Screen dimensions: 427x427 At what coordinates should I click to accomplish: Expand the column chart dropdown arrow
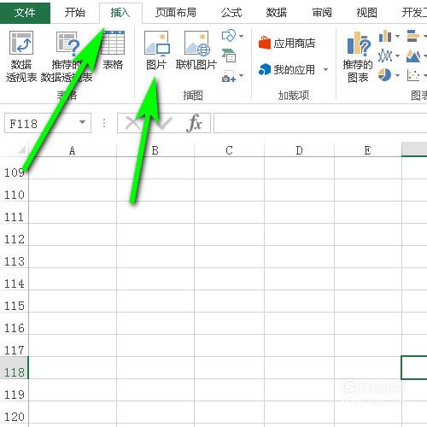click(397, 36)
